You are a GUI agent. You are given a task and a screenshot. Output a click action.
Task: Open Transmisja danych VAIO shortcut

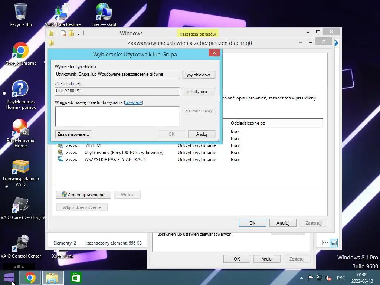click(21, 173)
